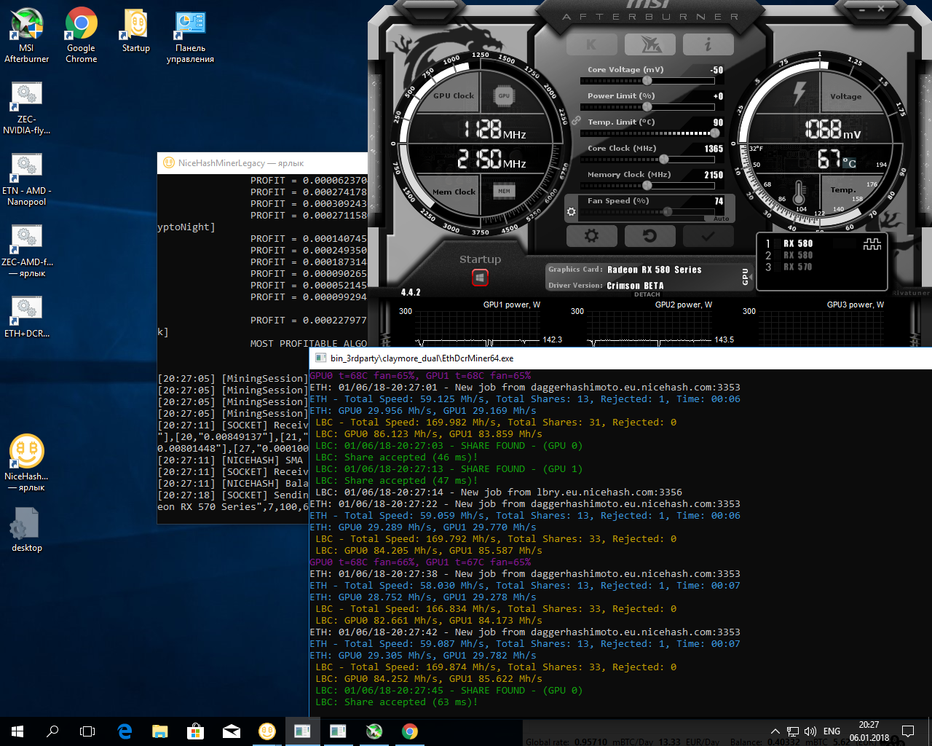Switch to NiceHash Miner taskbar button

click(x=267, y=731)
